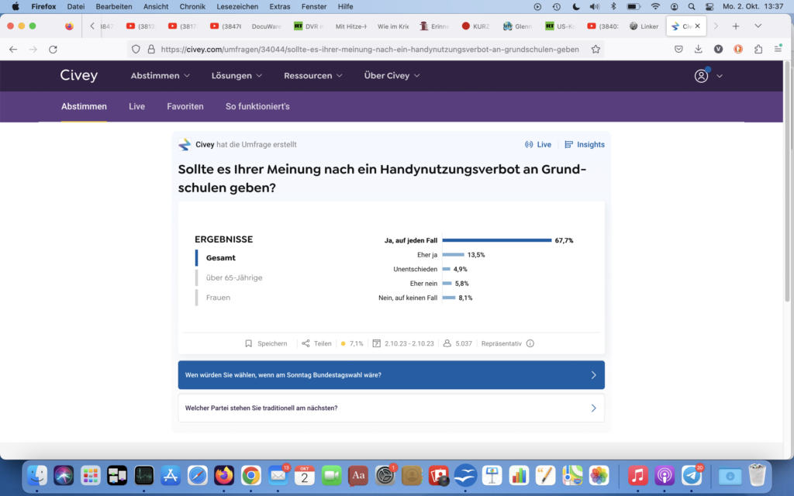Expand the Lösungen navigation dropdown
The image size is (794, 496).
click(x=236, y=76)
